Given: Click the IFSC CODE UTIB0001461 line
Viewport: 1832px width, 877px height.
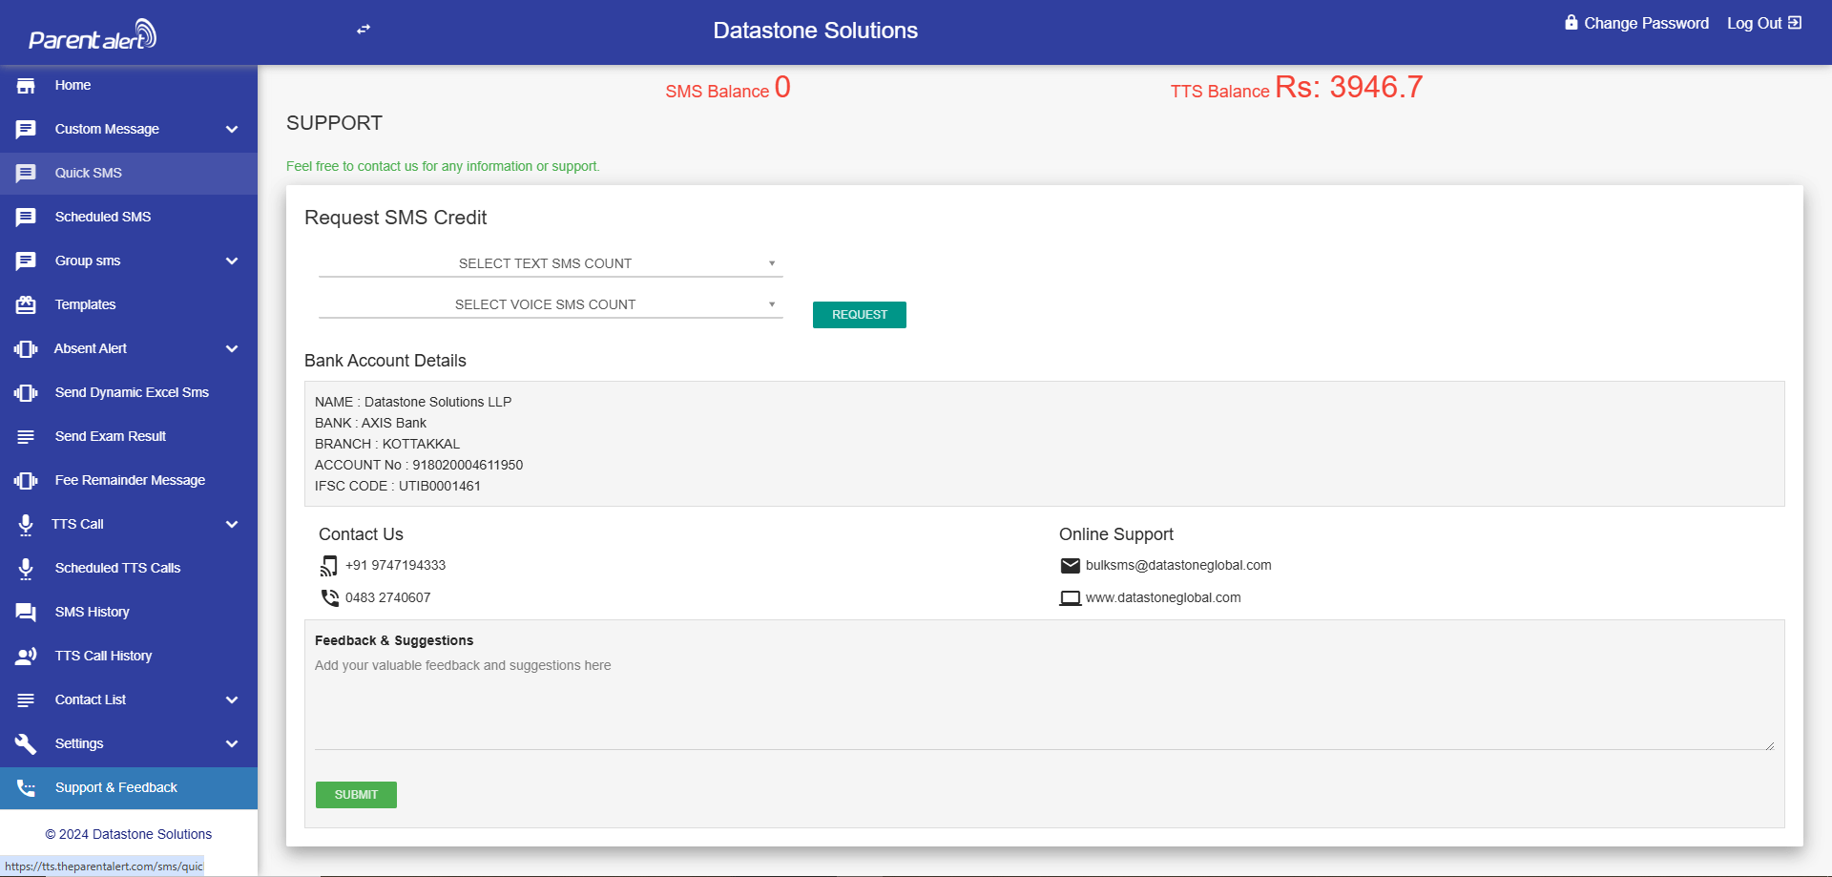Looking at the screenshot, I should 398,487.
